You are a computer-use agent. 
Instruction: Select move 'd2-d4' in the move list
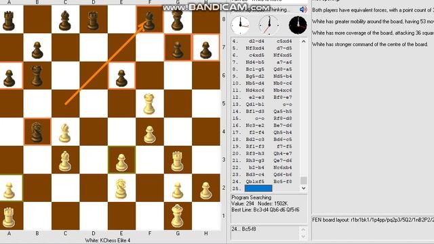[256, 41]
